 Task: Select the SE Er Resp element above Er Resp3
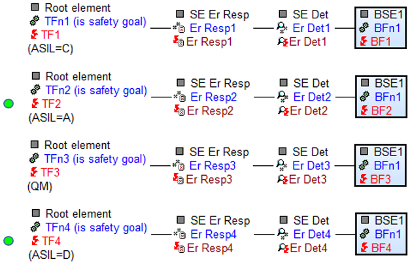point(219,152)
